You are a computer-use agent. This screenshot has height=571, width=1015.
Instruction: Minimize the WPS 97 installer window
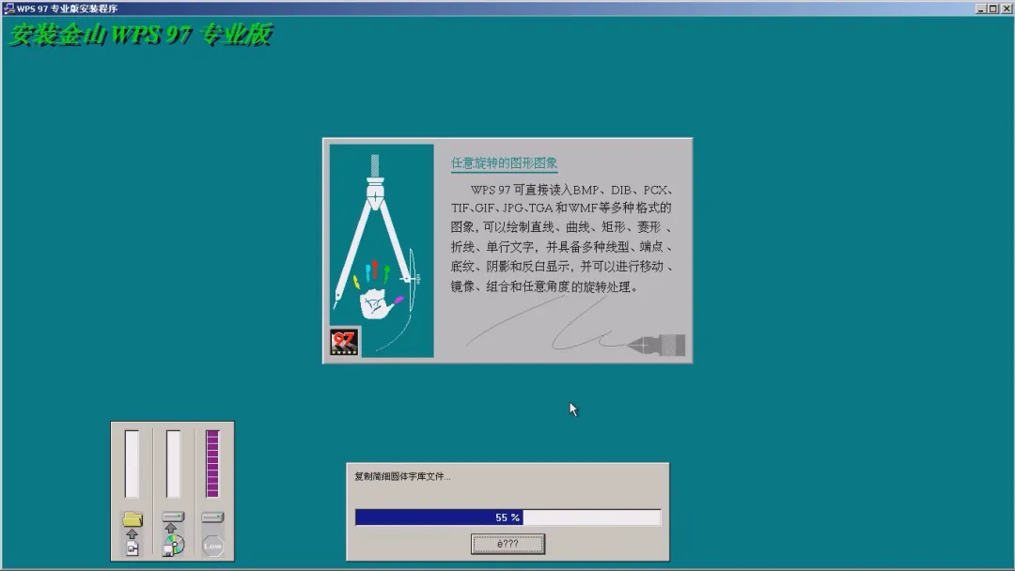(980, 8)
